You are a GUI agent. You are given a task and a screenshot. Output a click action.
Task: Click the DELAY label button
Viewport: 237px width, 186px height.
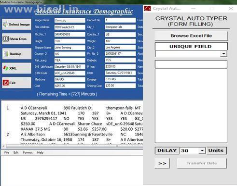click(x=167, y=150)
